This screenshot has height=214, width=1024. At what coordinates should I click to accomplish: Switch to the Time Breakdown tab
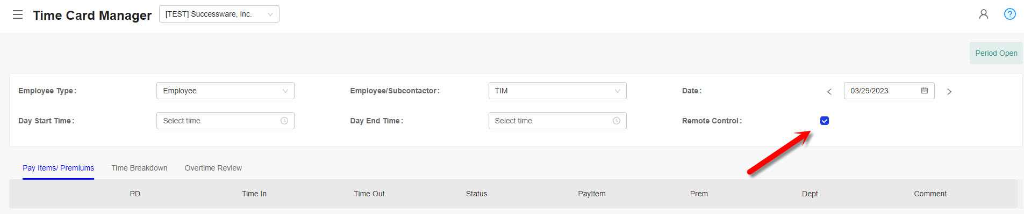click(139, 168)
